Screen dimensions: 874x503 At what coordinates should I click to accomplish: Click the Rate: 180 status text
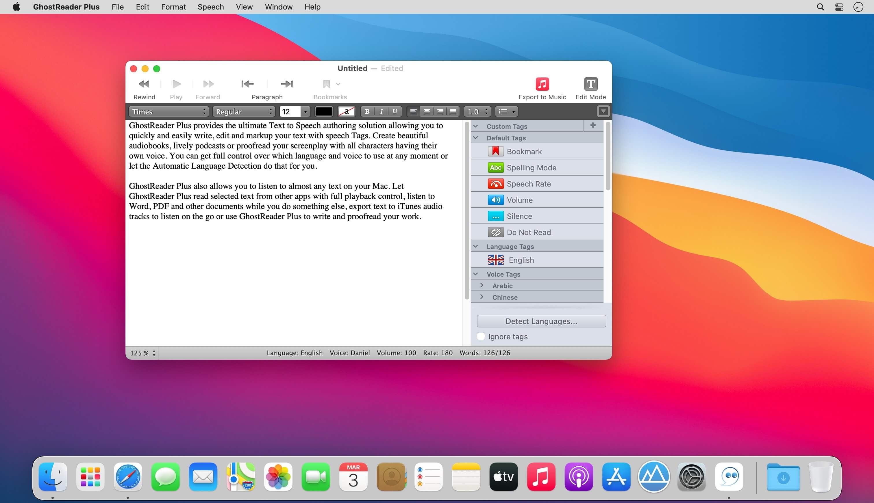(438, 353)
